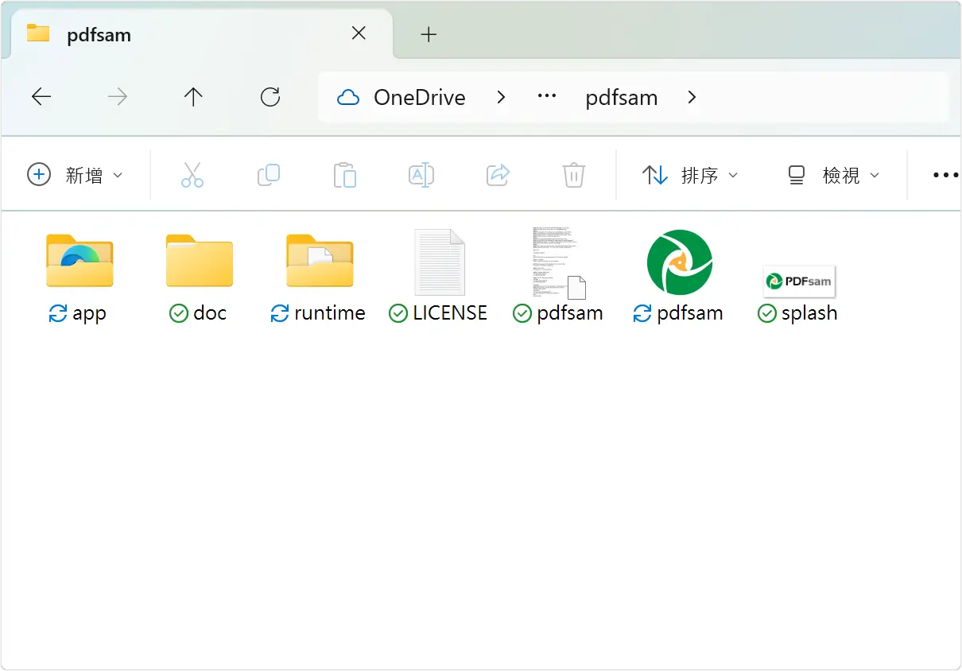Viewport: 962px width, 671px height.
Task: Go forward with the right arrow
Action: point(118,97)
